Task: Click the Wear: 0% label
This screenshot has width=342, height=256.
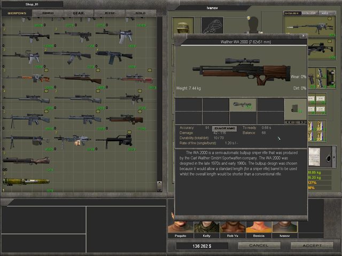Action: (x=299, y=77)
